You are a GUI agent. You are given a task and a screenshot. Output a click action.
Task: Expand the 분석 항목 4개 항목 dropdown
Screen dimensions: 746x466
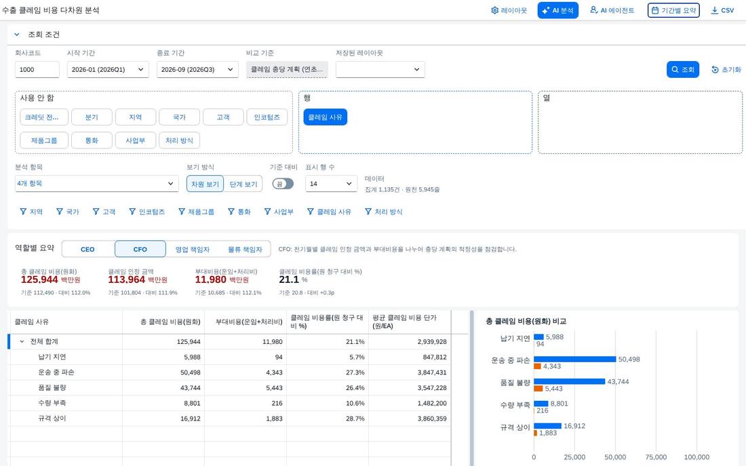click(x=96, y=184)
